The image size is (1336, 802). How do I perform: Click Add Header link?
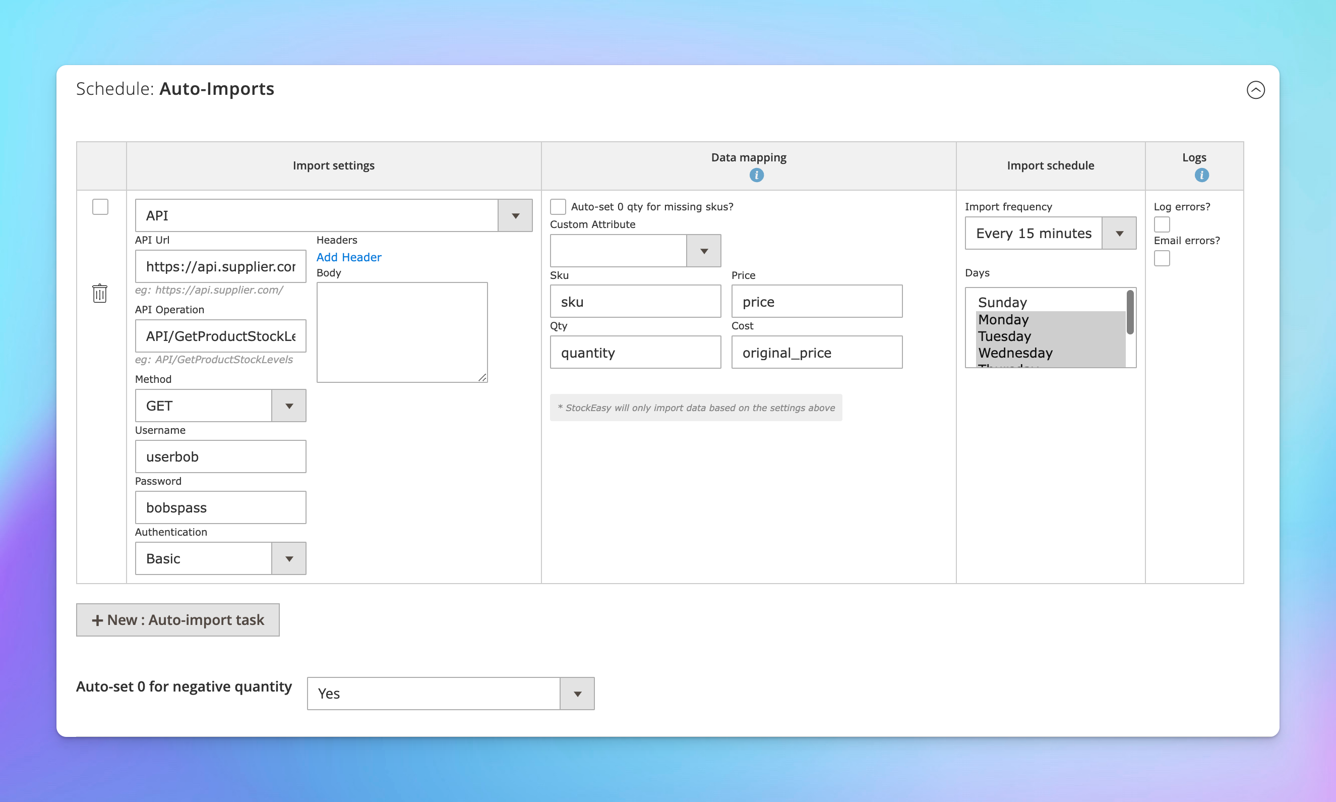click(348, 257)
